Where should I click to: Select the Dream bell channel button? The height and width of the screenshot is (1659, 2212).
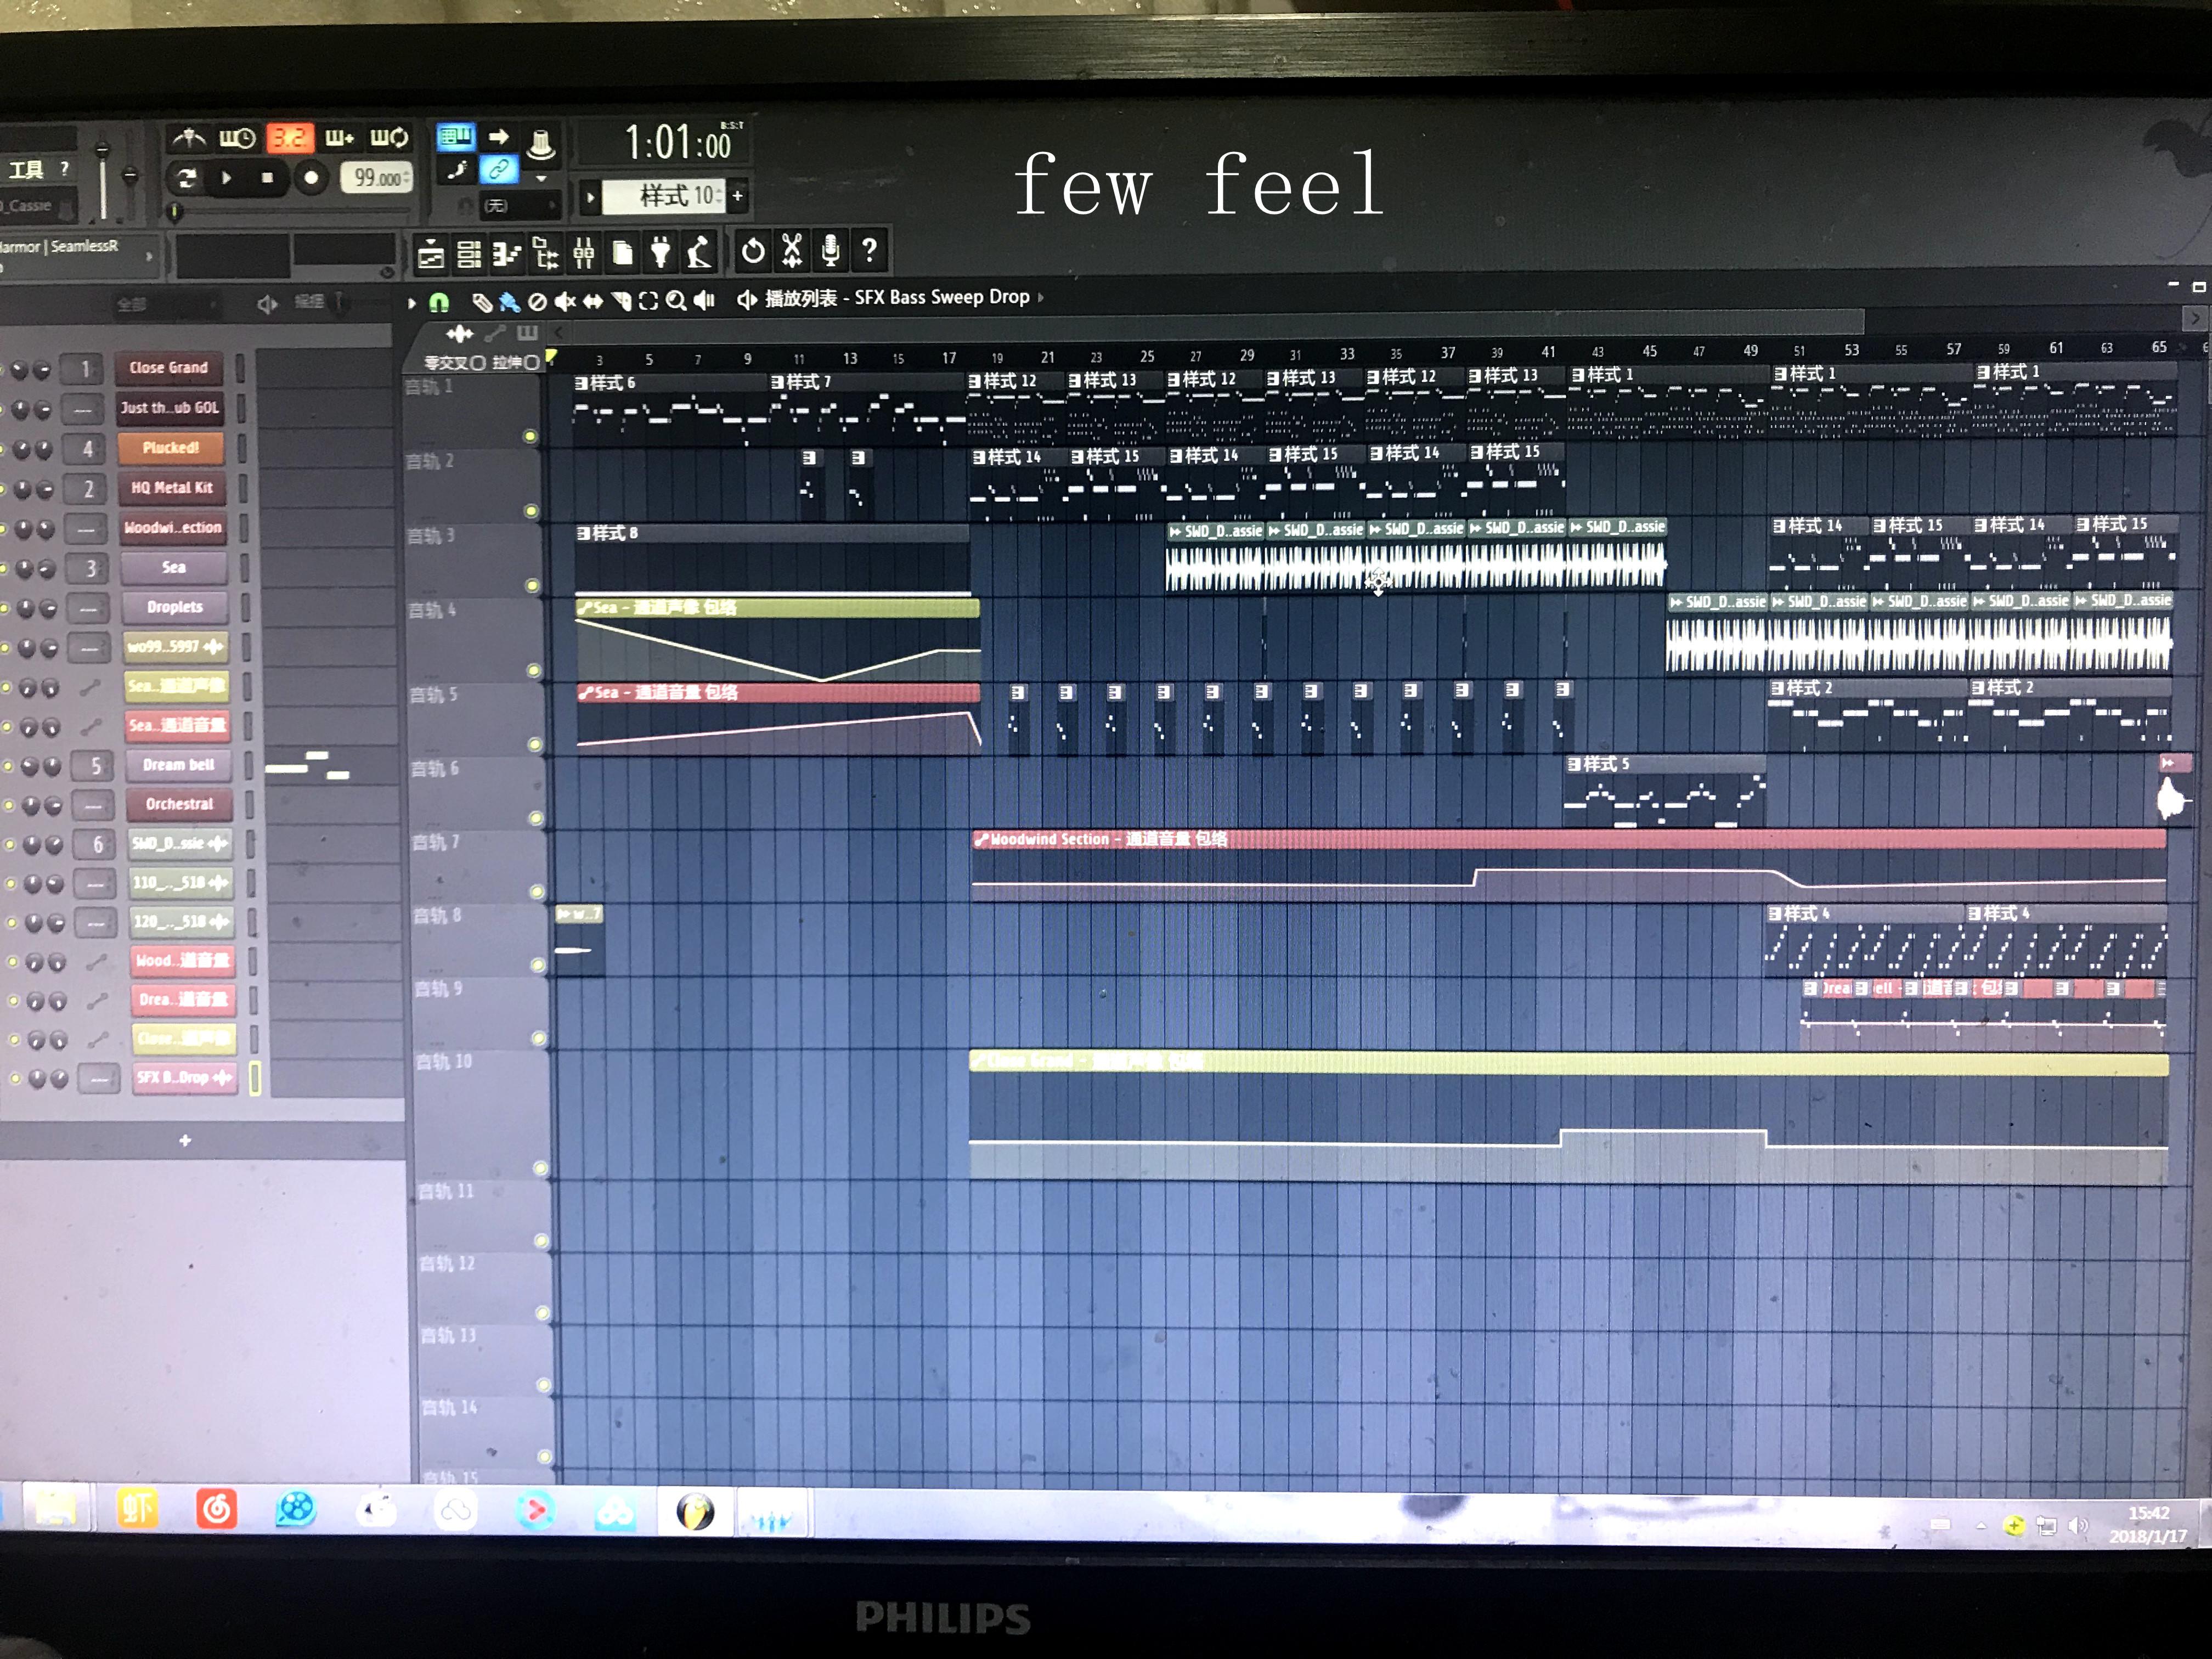(178, 765)
